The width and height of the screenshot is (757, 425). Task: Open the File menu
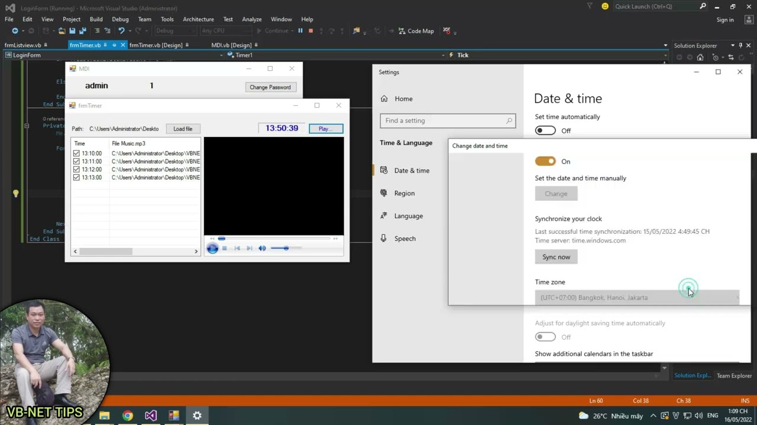(9, 19)
